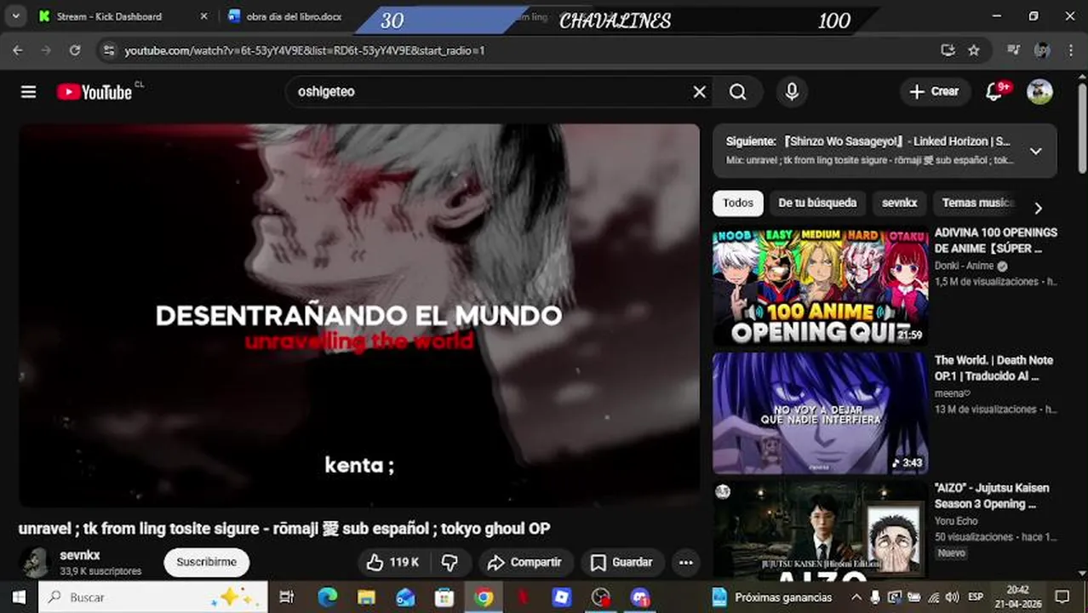Start voice search with the microphone
This screenshot has width=1088, height=613.
click(x=792, y=92)
